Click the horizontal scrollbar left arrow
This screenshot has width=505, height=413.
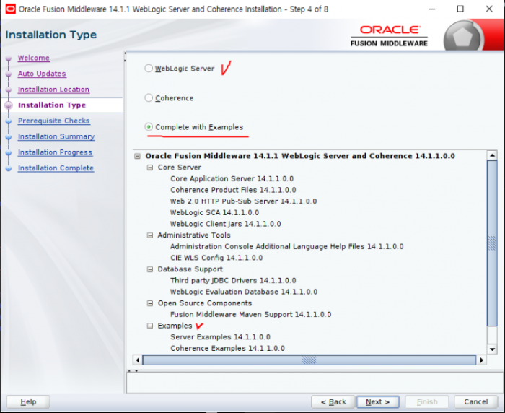coord(138,360)
